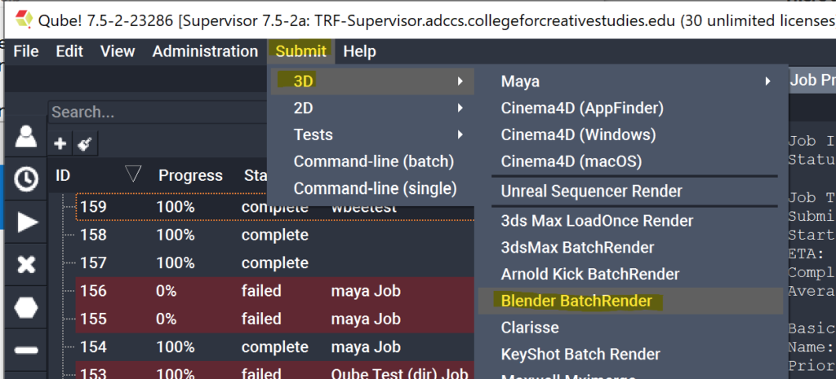Click the broom clear-filter icon
This screenshot has height=379, width=836.
pos(83,143)
